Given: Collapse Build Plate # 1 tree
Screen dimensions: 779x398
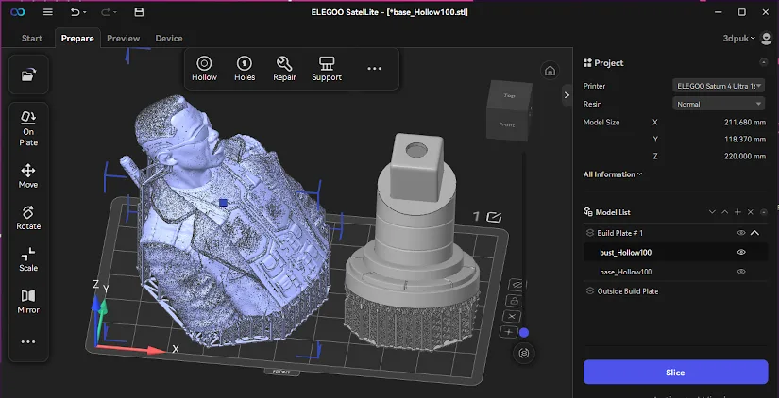Looking at the screenshot, I should [755, 233].
